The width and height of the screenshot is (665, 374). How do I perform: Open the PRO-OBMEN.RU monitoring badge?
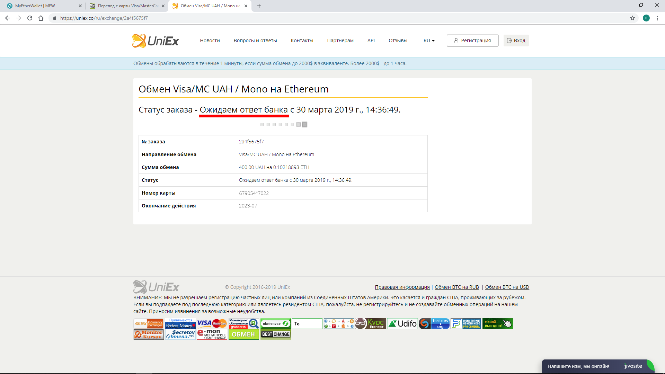466,324
